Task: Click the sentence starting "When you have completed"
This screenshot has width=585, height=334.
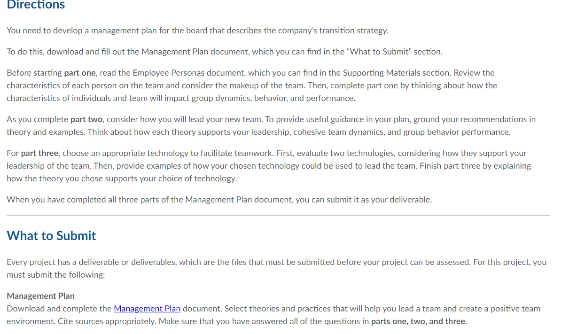Action: 219,200
